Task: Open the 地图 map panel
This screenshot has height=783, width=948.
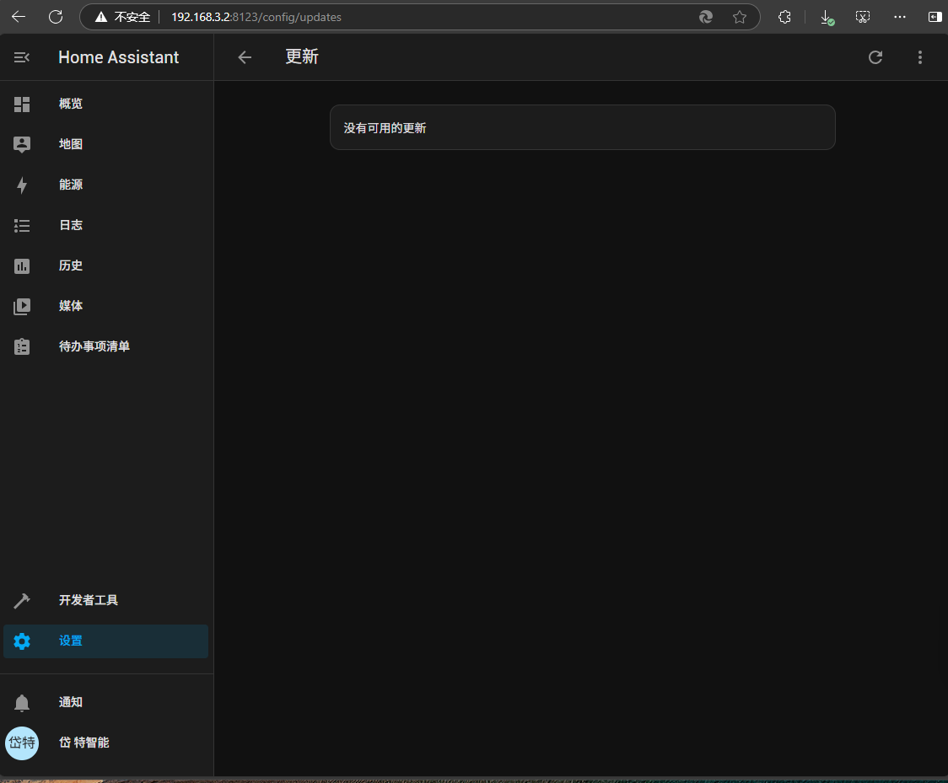Action: coord(71,144)
